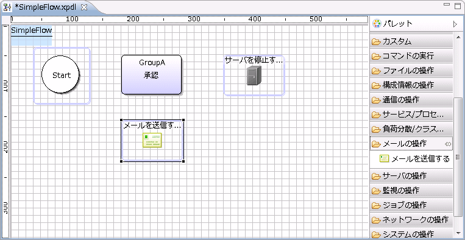The image size is (465, 240).
Task: Click the 構成情報の操作 folder icon
Action: [x=376, y=85]
